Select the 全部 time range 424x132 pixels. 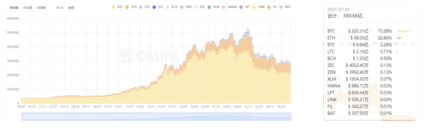(71, 7)
